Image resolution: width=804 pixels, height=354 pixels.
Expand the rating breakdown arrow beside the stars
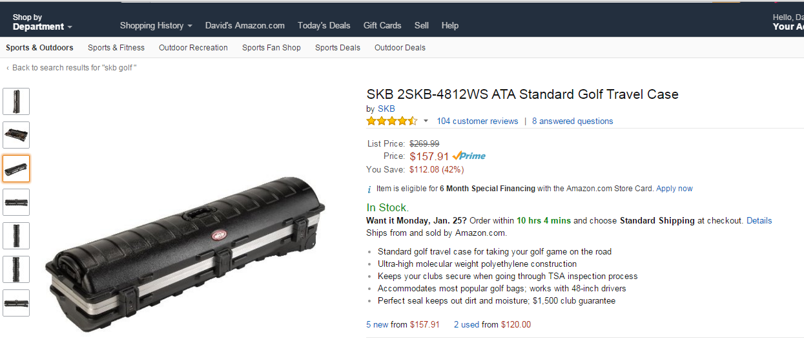[x=426, y=121]
